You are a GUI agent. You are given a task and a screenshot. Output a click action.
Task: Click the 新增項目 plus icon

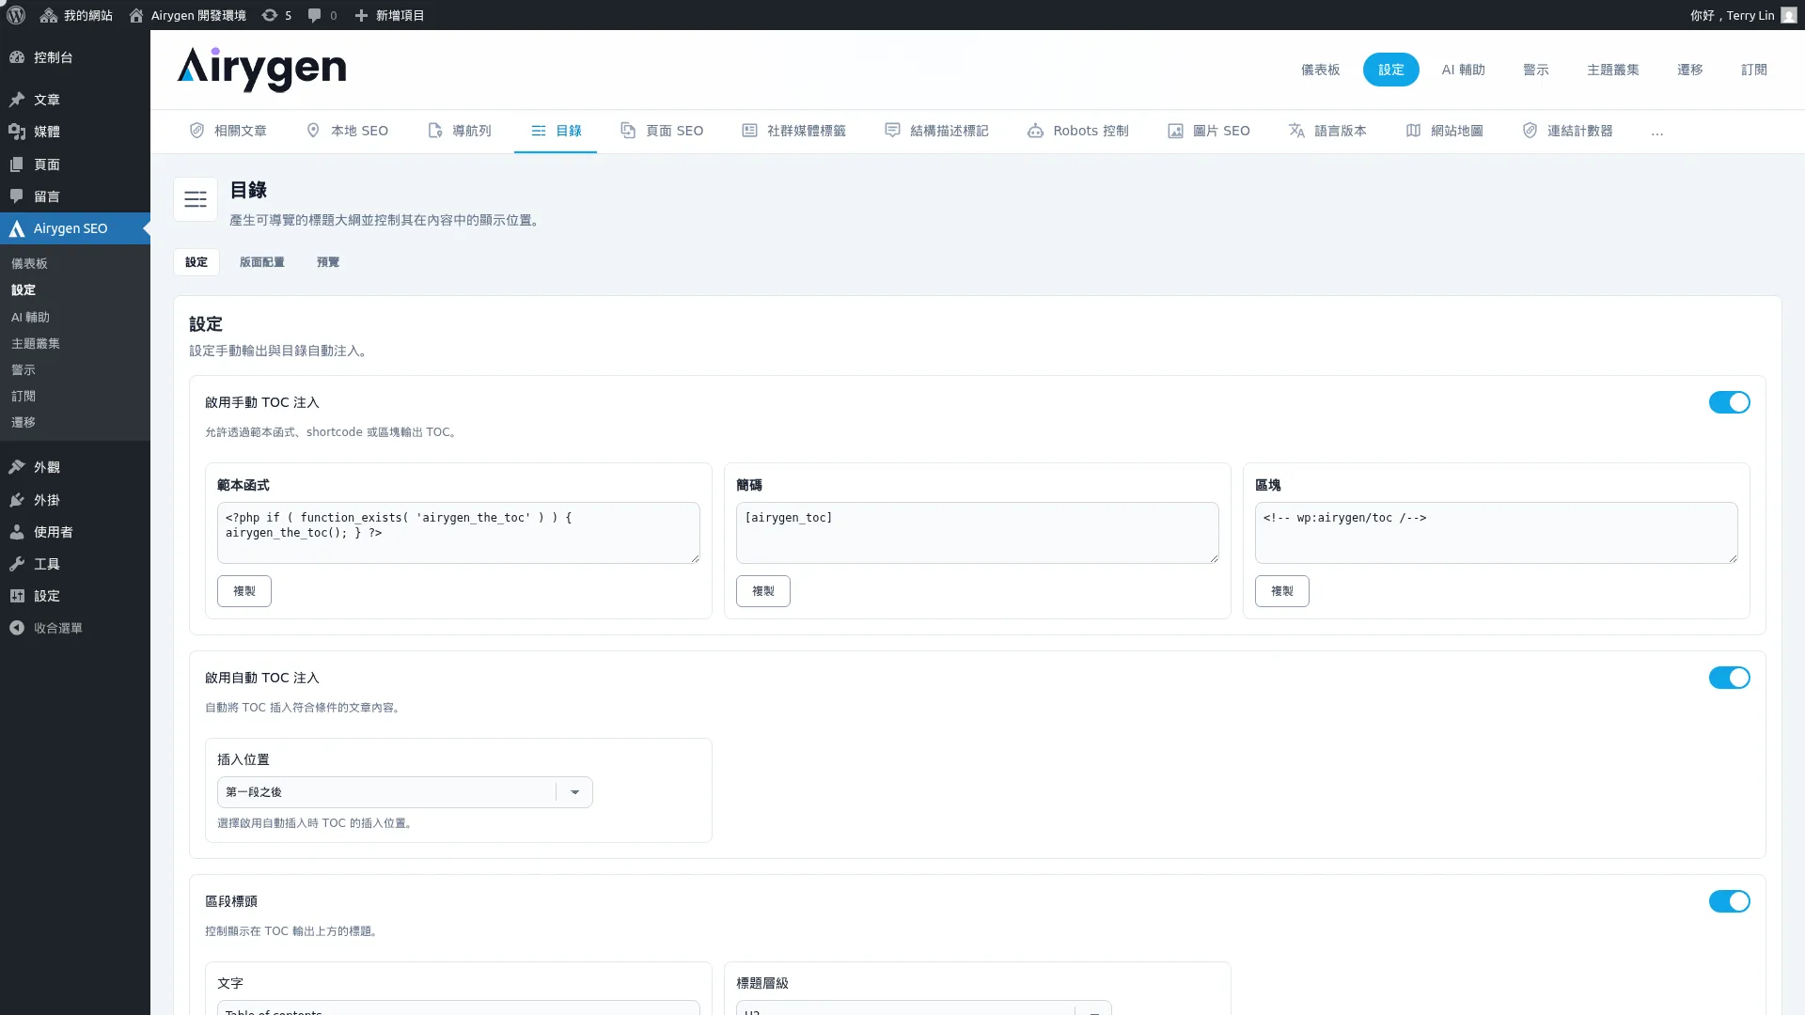361,15
